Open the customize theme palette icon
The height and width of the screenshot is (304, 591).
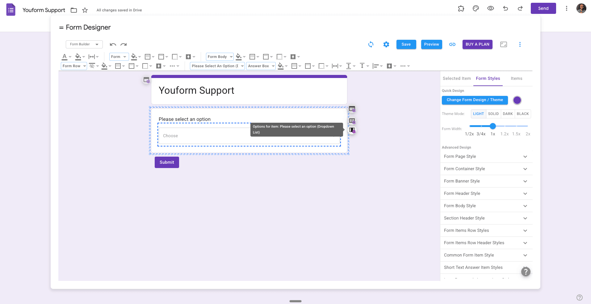476,9
